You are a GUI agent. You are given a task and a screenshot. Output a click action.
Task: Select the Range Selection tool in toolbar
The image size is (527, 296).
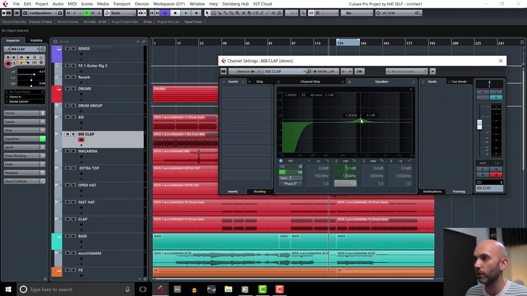point(213,13)
